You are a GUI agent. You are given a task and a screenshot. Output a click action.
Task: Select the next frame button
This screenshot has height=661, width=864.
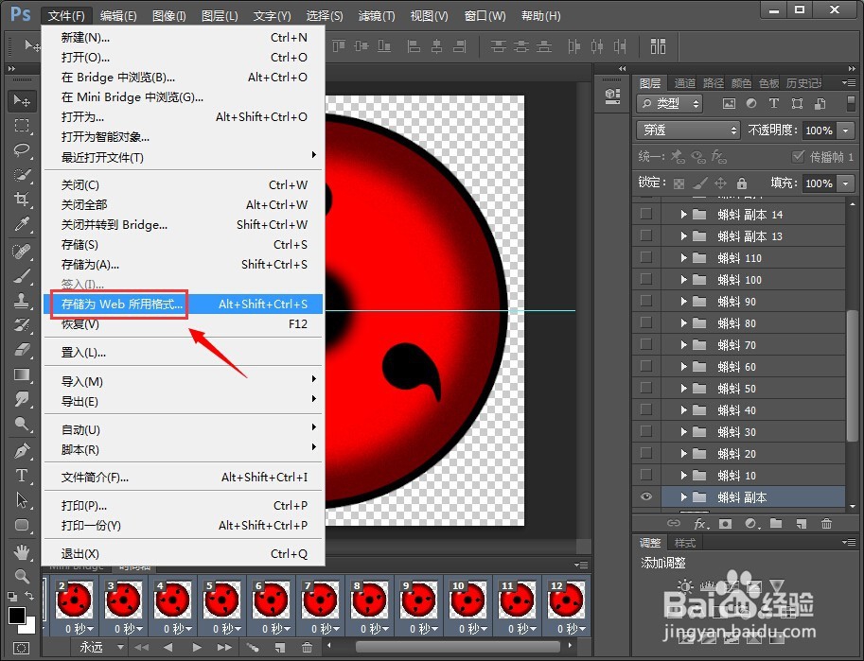point(224,647)
